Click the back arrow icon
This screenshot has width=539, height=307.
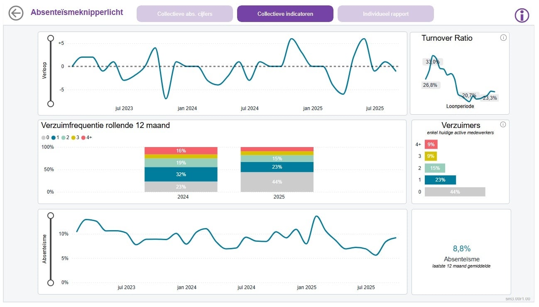[x=16, y=13]
